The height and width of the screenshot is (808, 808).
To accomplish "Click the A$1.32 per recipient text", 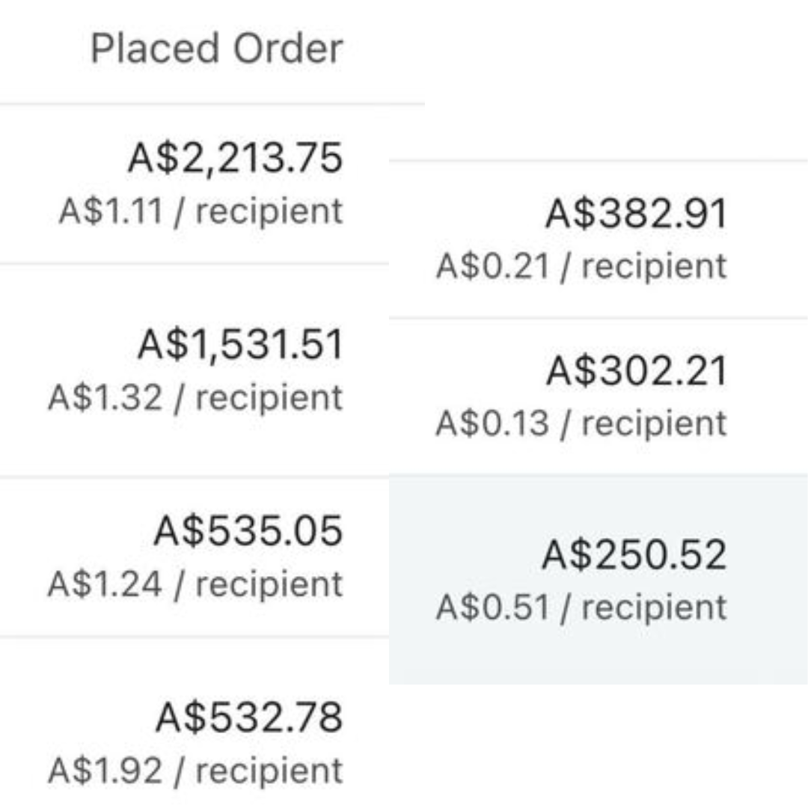I will point(195,397).
